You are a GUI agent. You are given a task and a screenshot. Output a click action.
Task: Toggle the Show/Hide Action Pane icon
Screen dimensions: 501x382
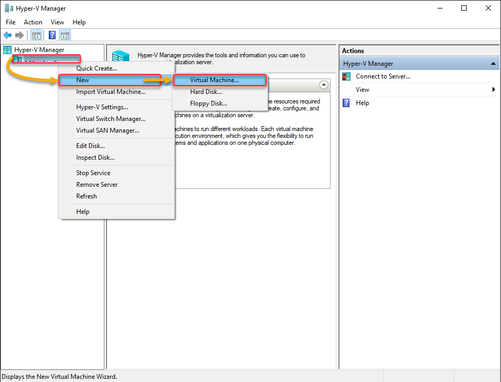pyautogui.click(x=65, y=35)
